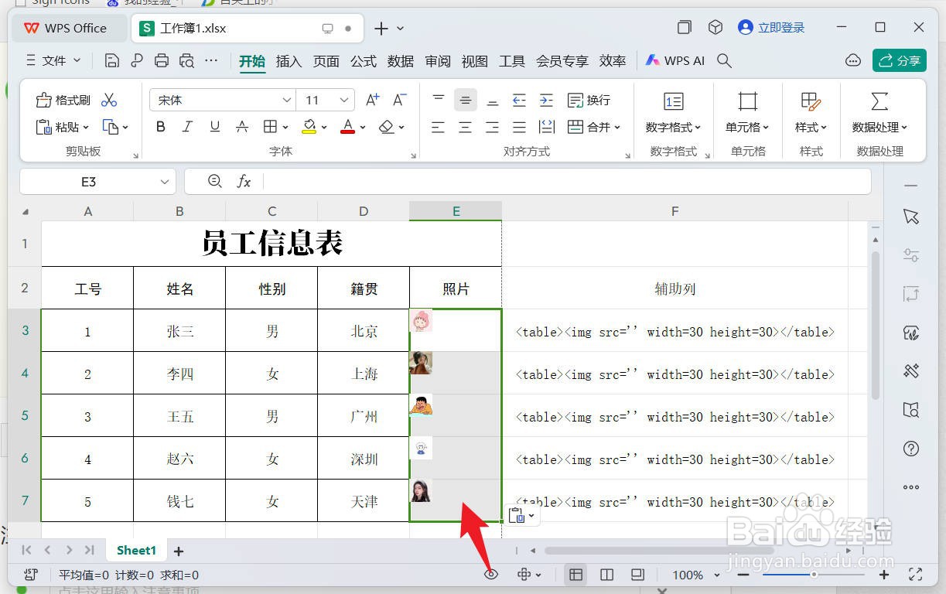Viewport: 946px width, 594px height.
Task: Click the Merge cells (合并) button
Action: tap(594, 127)
